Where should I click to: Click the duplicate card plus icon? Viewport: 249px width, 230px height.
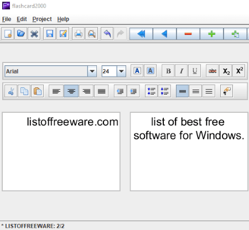point(235,34)
